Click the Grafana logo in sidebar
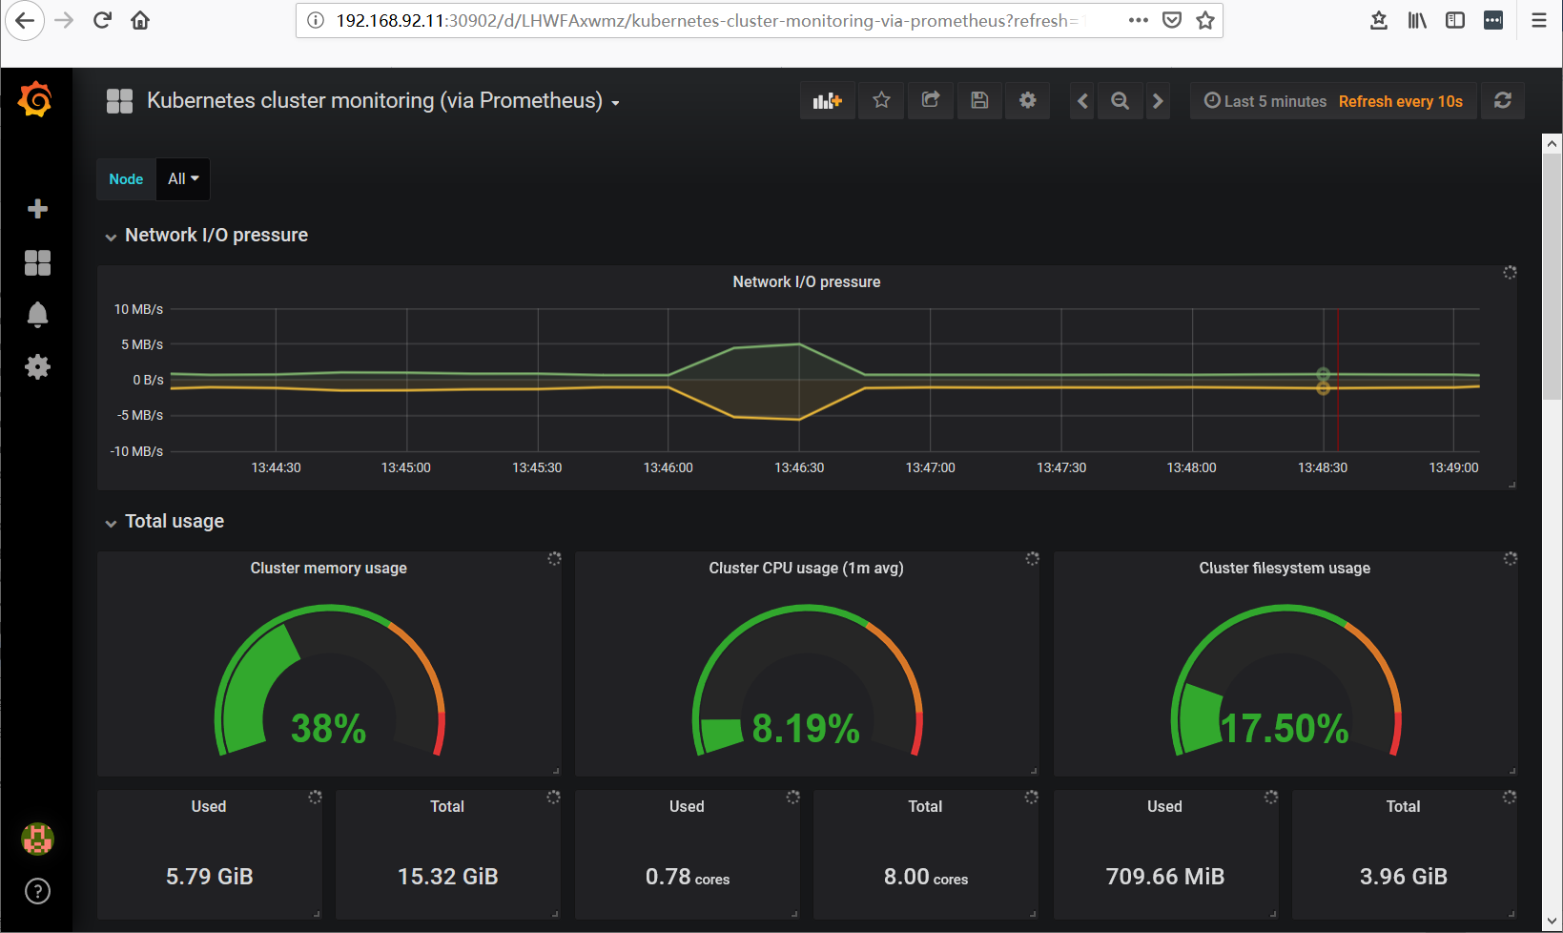 click(x=35, y=99)
